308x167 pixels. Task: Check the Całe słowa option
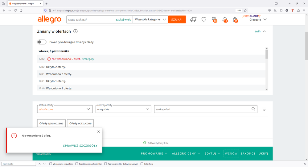pos(142,164)
